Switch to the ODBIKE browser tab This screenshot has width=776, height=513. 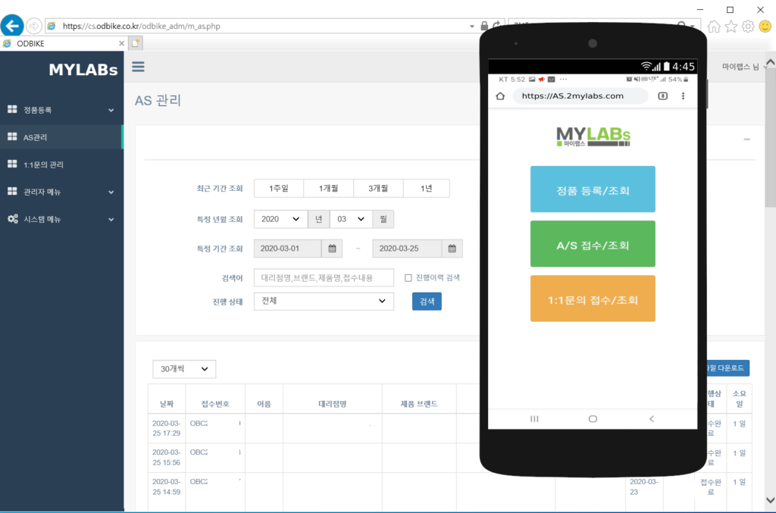pos(64,43)
